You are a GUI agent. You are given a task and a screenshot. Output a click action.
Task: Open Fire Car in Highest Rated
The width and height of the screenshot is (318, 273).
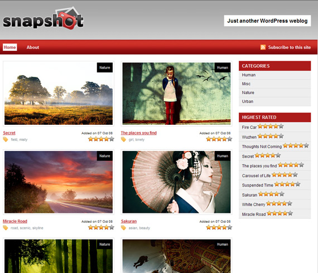tap(249, 127)
